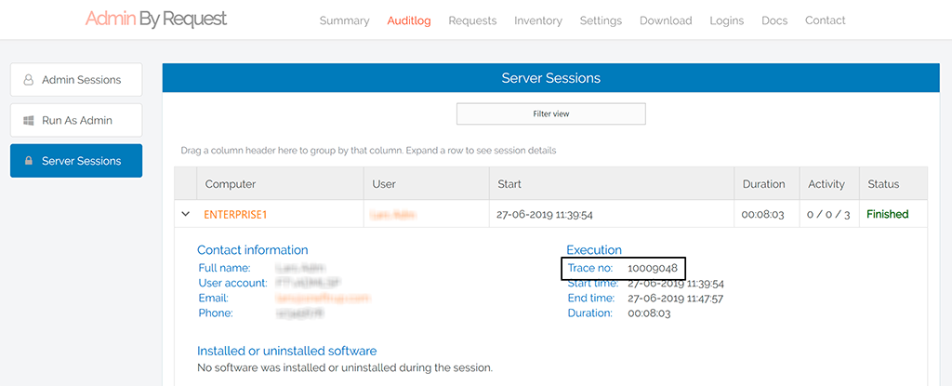Go to the Download page
This screenshot has width=952, height=386.
(x=666, y=20)
